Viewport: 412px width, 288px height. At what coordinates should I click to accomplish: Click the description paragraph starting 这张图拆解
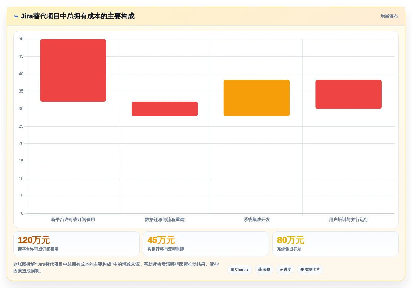(x=116, y=268)
